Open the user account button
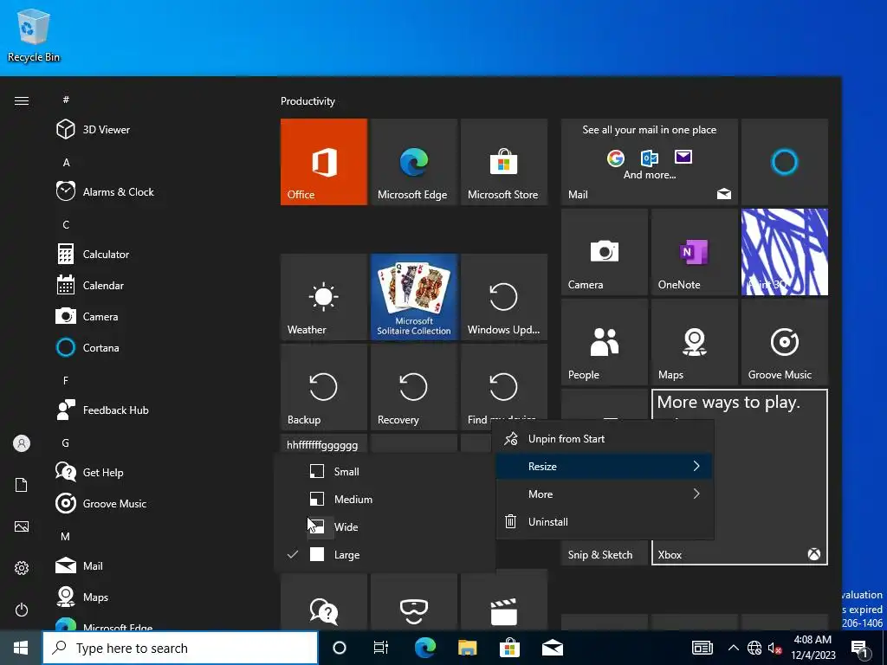Viewport: 887px width, 665px height. (22, 443)
